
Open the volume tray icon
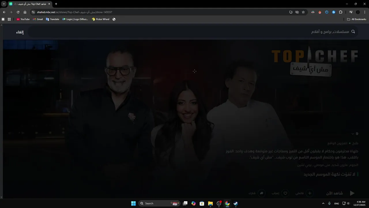348,203
